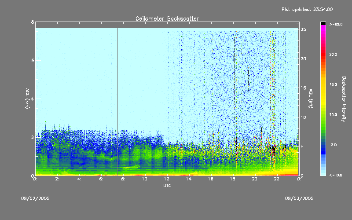
Task: Click the 'Backscatter Intensity' colorbar label
Action: tap(344, 99)
